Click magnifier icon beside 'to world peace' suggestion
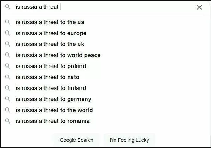The width and height of the screenshot is (211, 148). pos(8,55)
